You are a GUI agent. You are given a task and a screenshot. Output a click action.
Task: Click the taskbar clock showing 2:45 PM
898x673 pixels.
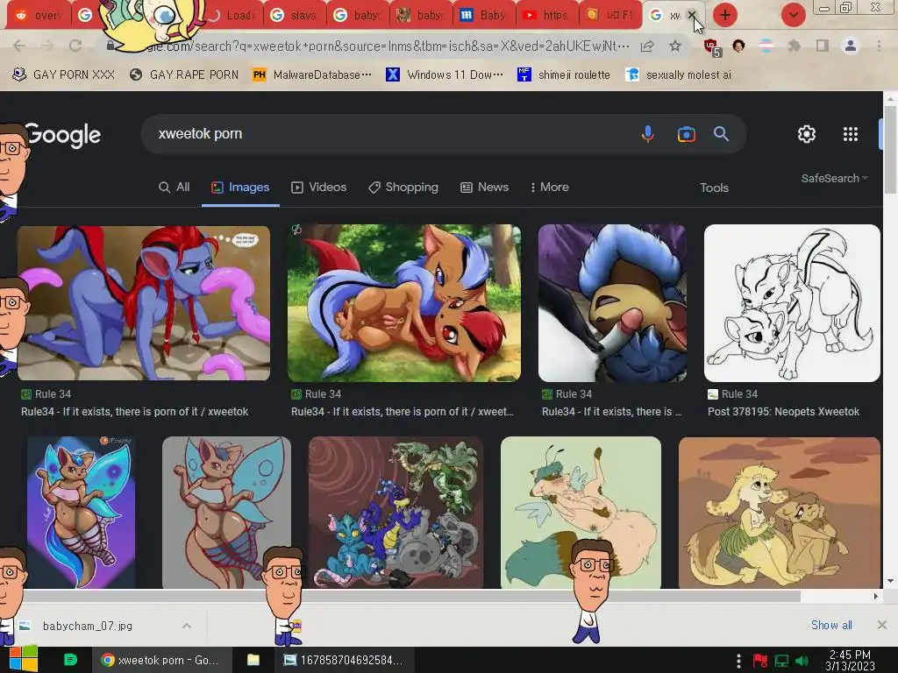850,660
